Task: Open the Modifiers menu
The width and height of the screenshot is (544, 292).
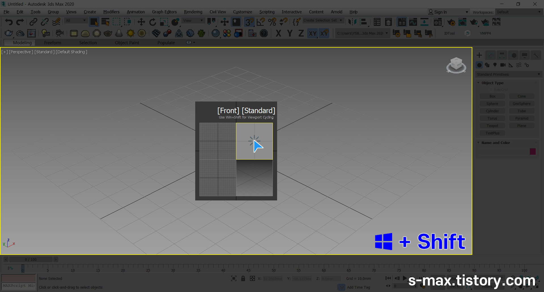Action: pos(111,12)
